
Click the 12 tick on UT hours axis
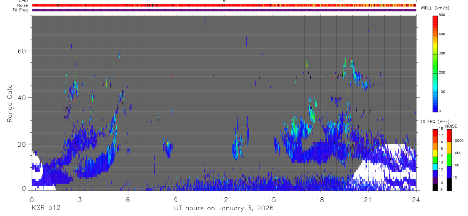224,200
